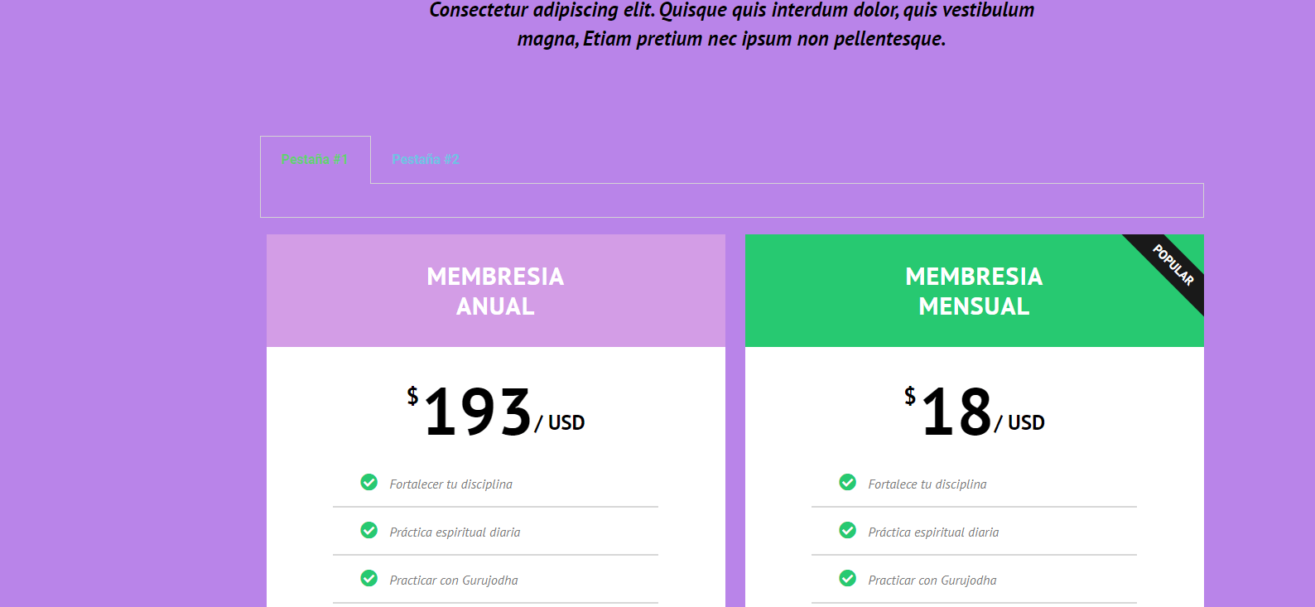
Task: Click monthly Practicar con Gurujodha text
Action: [x=932, y=581]
